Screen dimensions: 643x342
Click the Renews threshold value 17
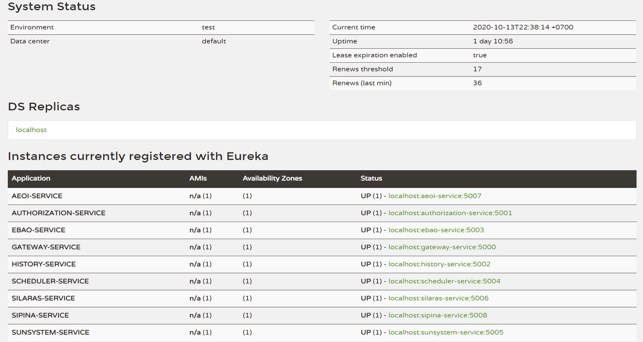(x=478, y=69)
